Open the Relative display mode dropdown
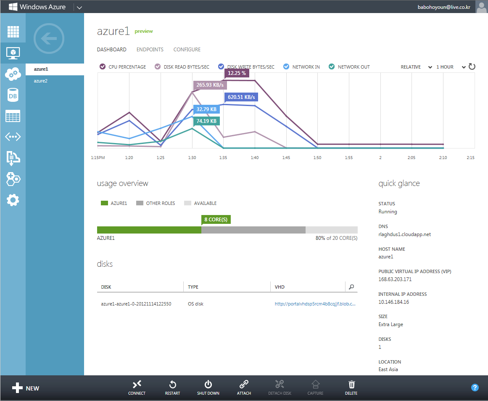 pyautogui.click(x=416, y=67)
